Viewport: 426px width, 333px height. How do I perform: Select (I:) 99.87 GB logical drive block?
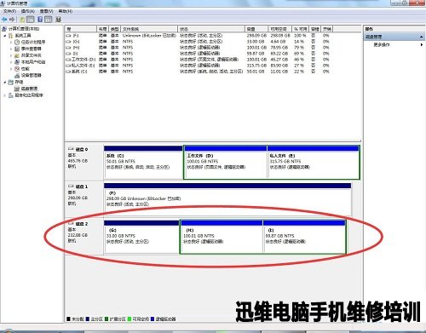(x=305, y=237)
